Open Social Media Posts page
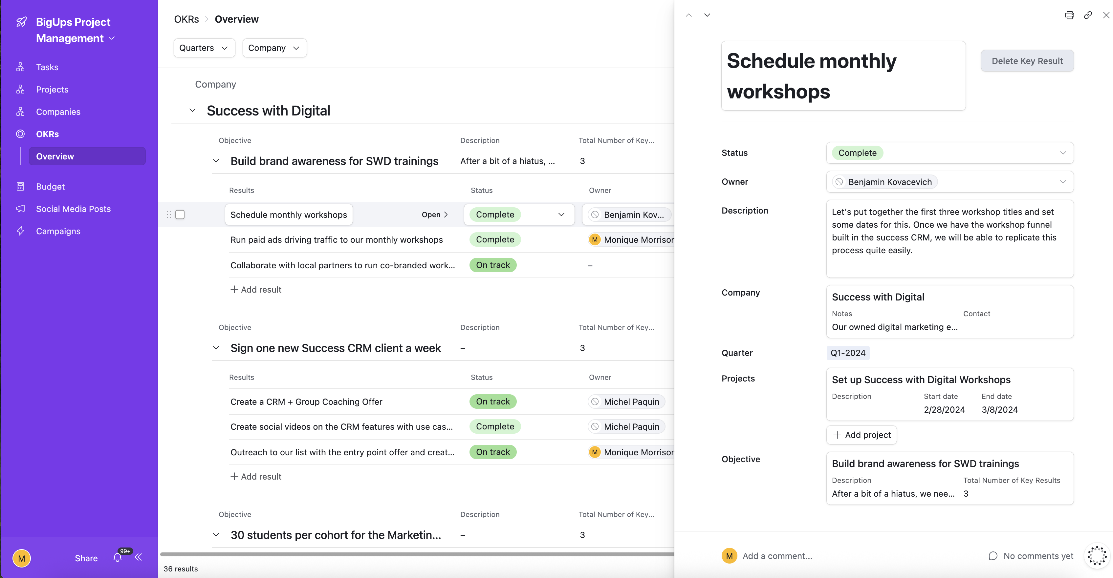 (x=74, y=209)
